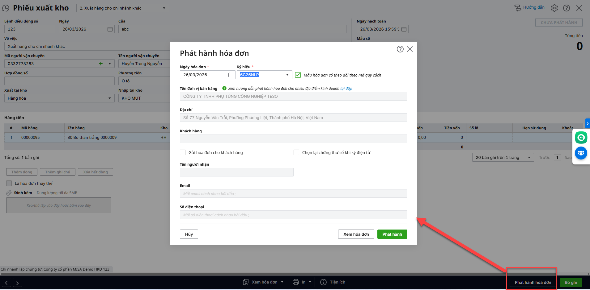Go to the next voucher arrow
590x290 pixels.
click(18, 282)
